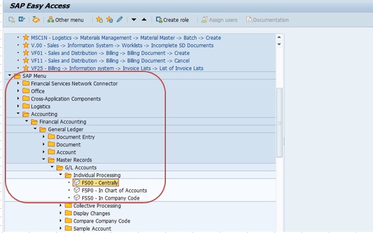Collapse the Master Records arrow
373x233 pixels.
(x=44, y=159)
